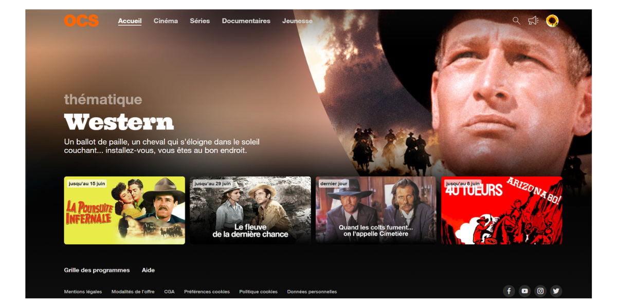Choose the 40 Tueurs red poster
Screen dimensions: 617x308
pos(501,210)
